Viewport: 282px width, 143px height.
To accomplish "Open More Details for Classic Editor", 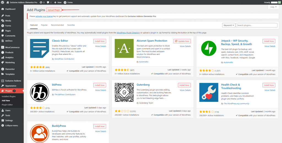I will [101, 46].
